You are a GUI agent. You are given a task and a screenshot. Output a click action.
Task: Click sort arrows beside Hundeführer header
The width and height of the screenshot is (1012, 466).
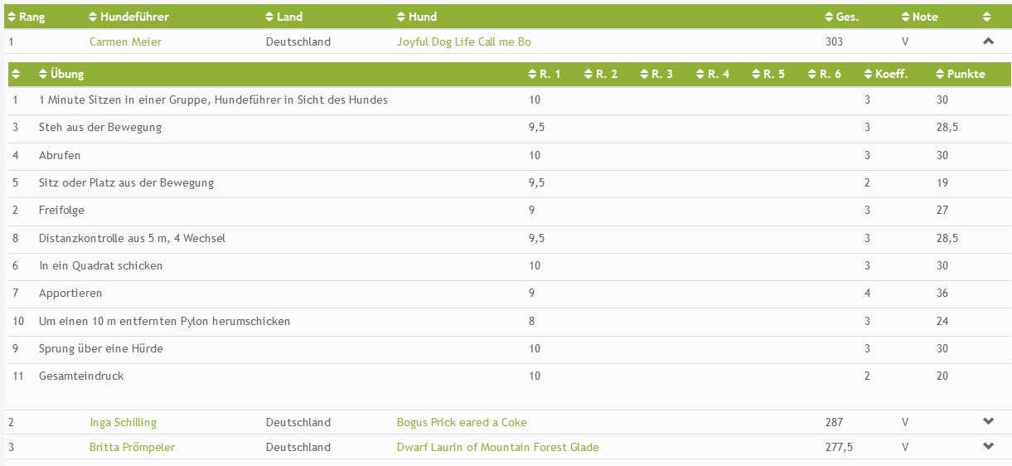click(x=92, y=17)
